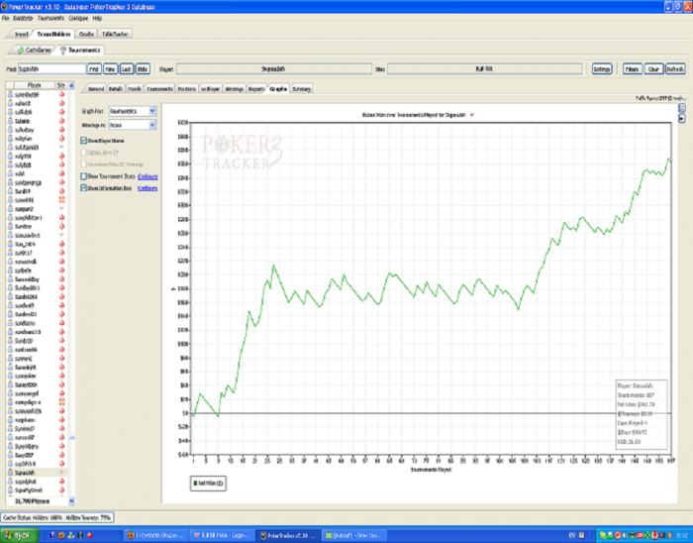
Task: Click the lower arrow icon right of graph
Action: tap(682, 120)
